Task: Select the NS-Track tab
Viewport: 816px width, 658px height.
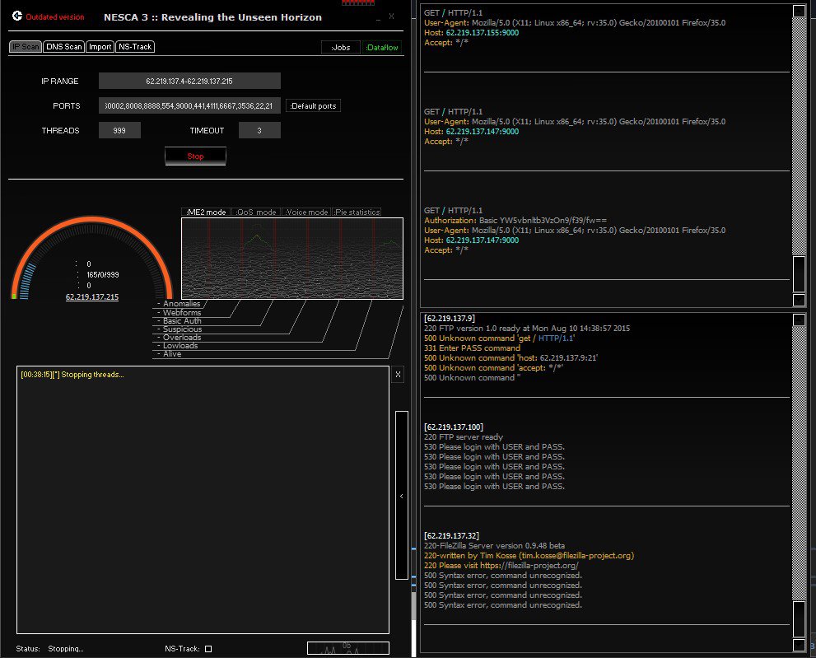Action: tap(135, 47)
